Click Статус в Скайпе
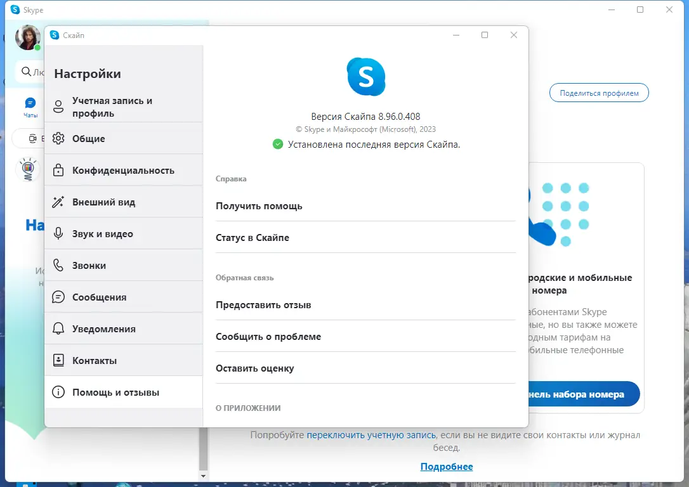The height and width of the screenshot is (487, 689). tap(253, 237)
